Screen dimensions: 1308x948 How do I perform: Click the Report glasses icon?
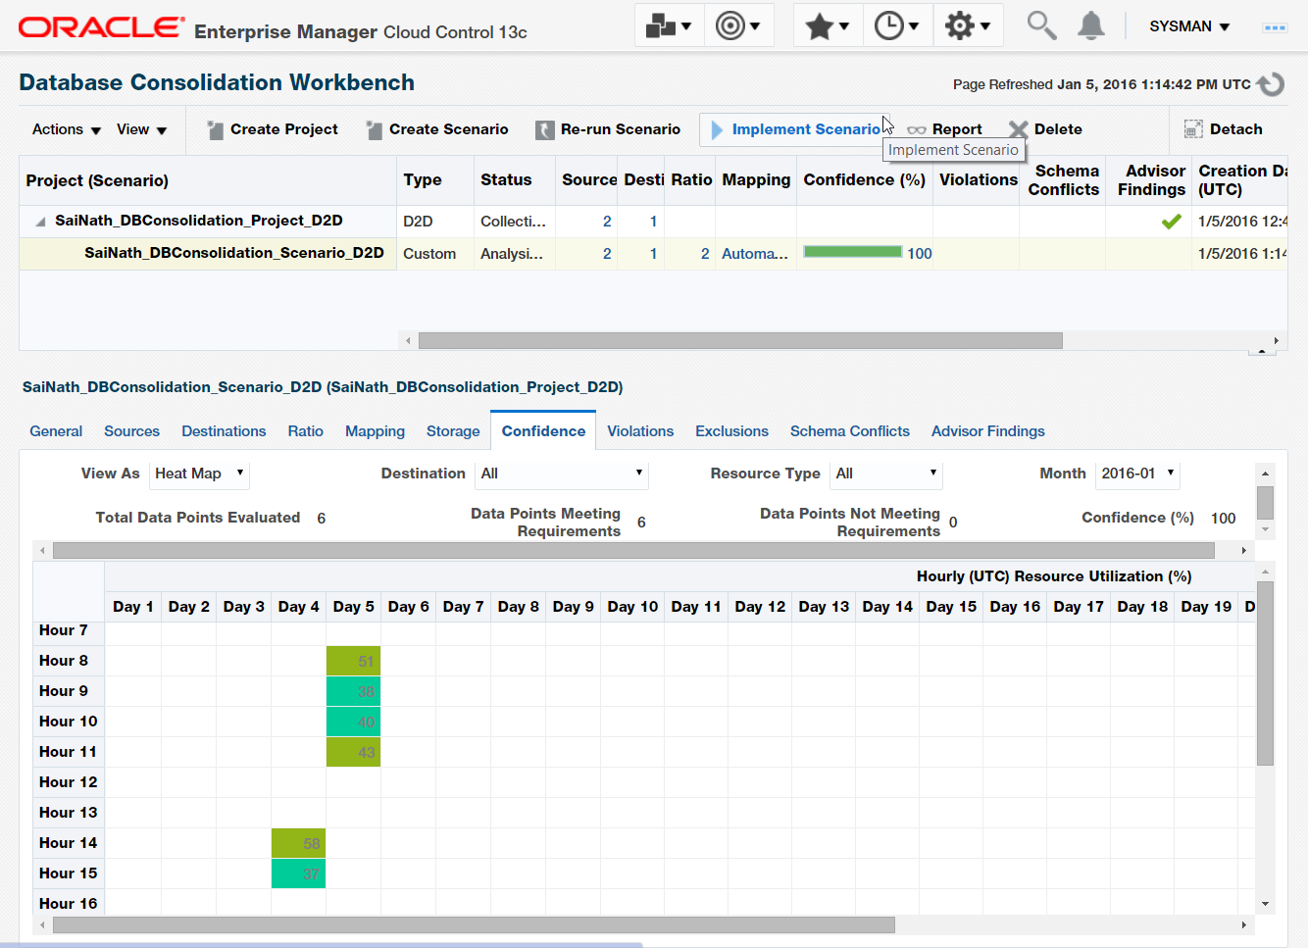tap(917, 130)
